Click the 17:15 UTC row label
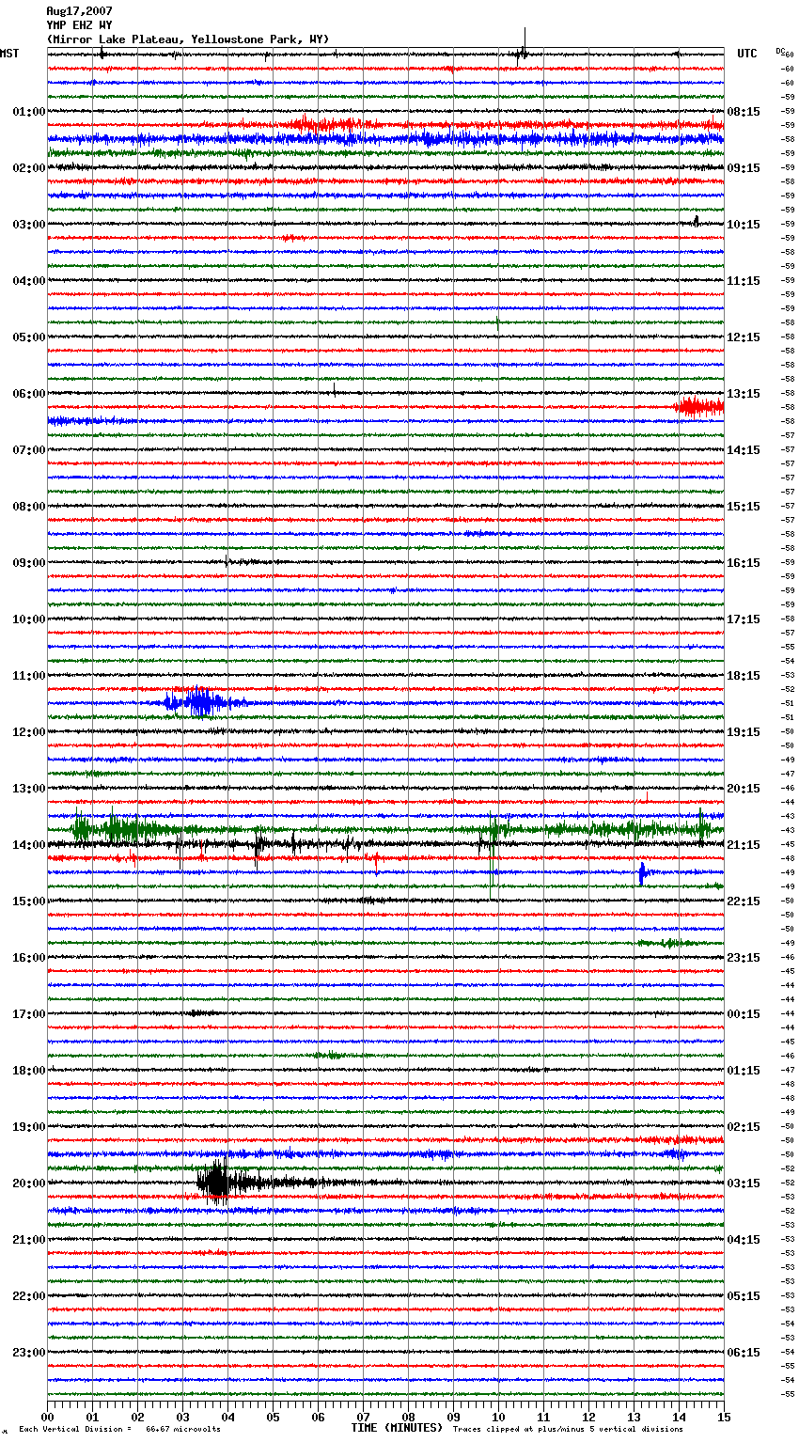799x1442 pixels. (744, 619)
